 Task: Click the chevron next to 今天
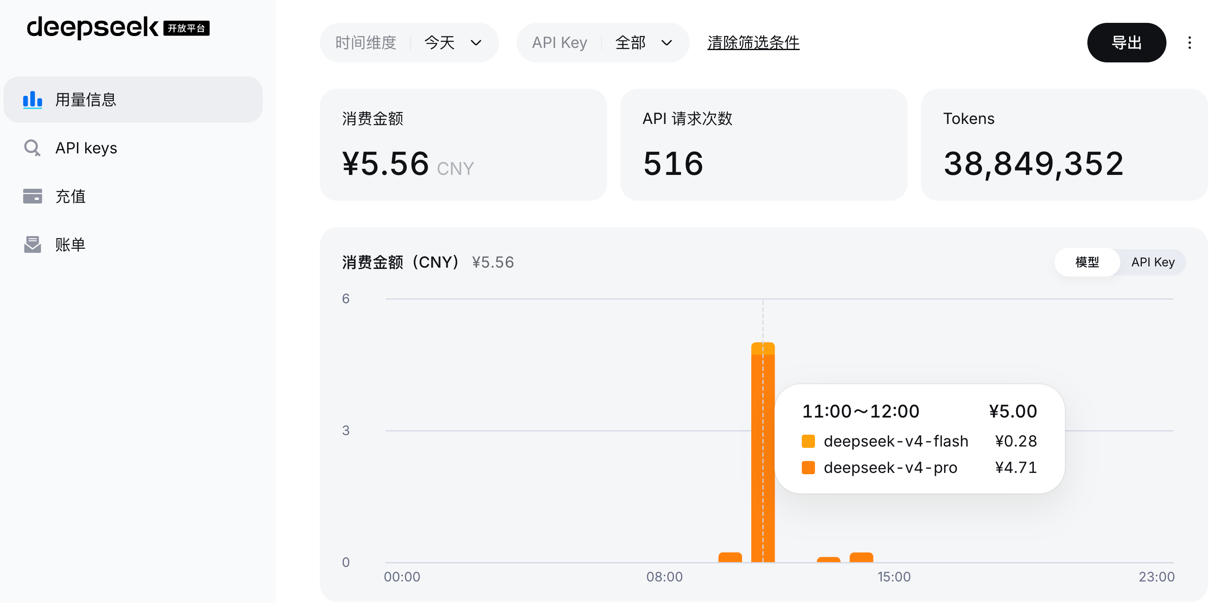coord(476,43)
